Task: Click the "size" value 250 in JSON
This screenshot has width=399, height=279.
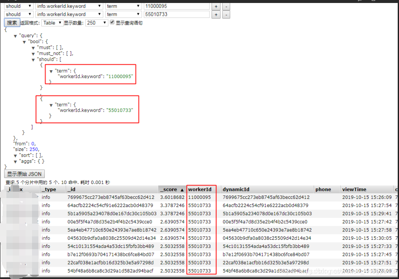Action: pos(34,150)
